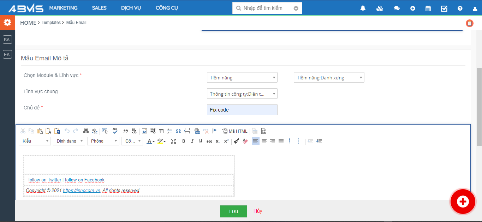This screenshot has height=222, width=482.
Task: Insert a table via editor toolbar
Action: (x=161, y=131)
